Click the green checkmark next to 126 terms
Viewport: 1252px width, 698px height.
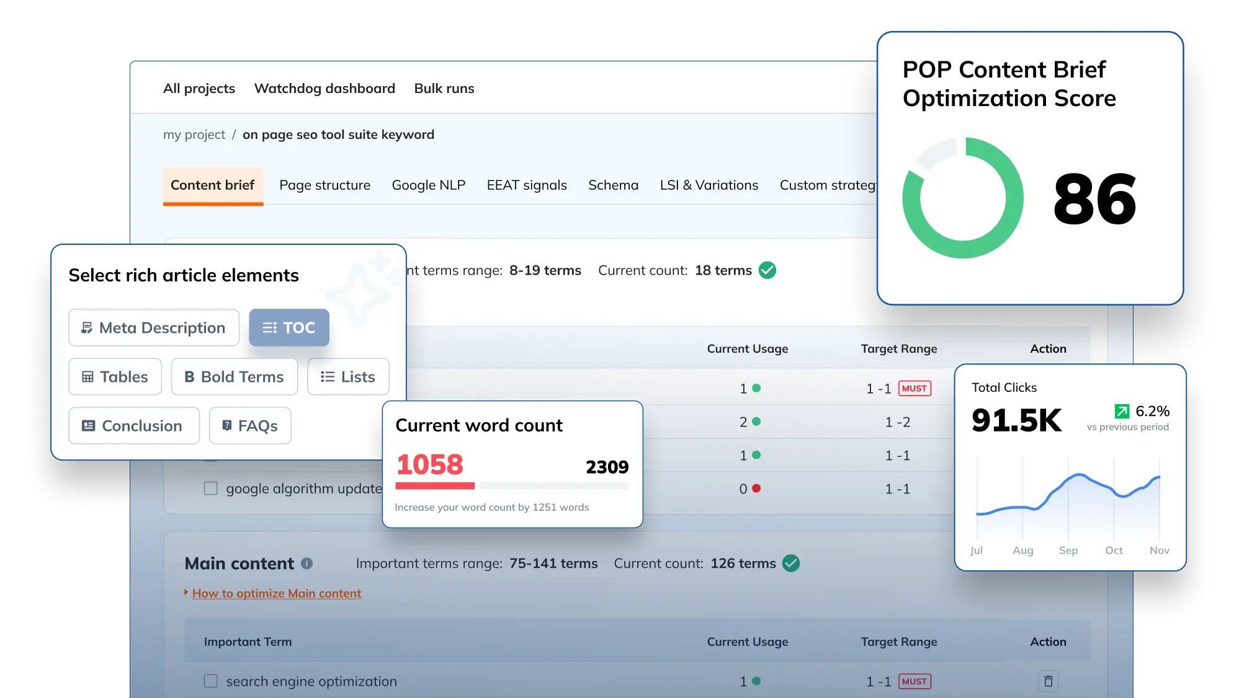pos(791,563)
